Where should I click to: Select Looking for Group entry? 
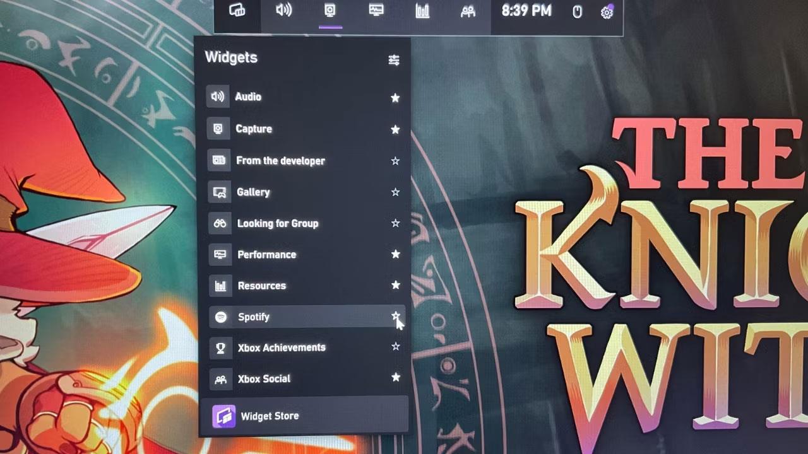[307, 223]
